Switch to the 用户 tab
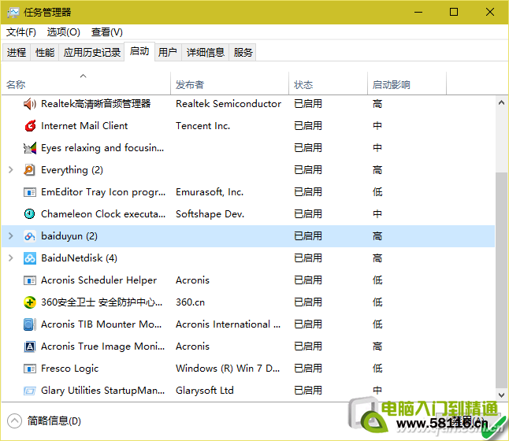509x441 pixels. (x=168, y=52)
